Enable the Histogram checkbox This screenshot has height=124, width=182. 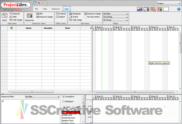(63, 102)
